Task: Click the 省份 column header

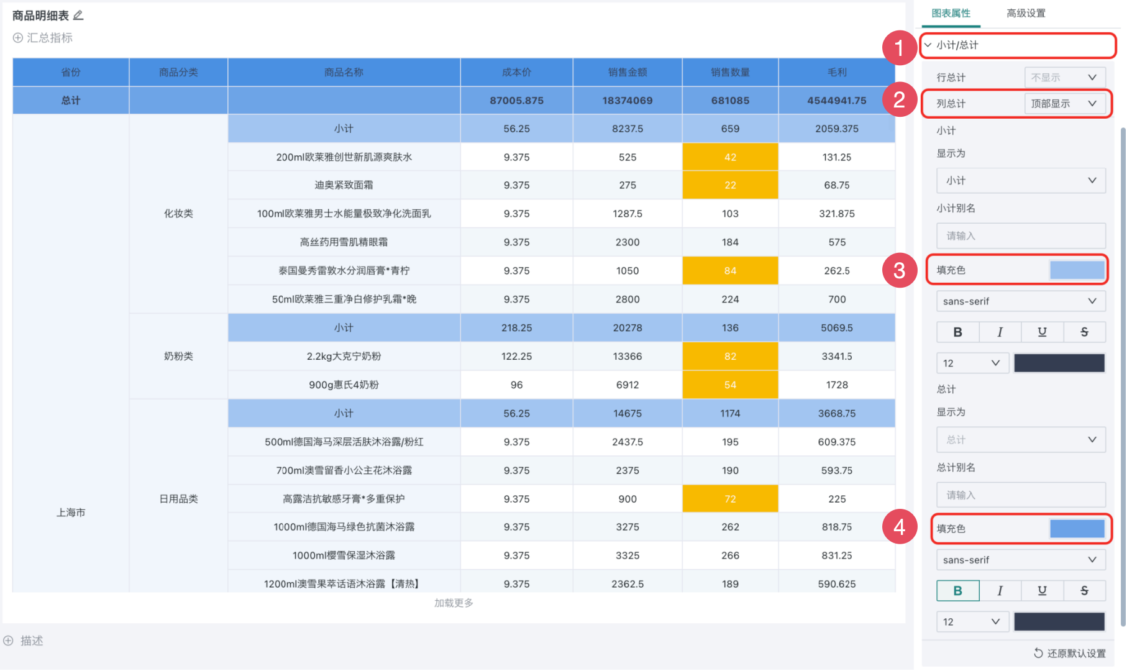Action: [71, 72]
